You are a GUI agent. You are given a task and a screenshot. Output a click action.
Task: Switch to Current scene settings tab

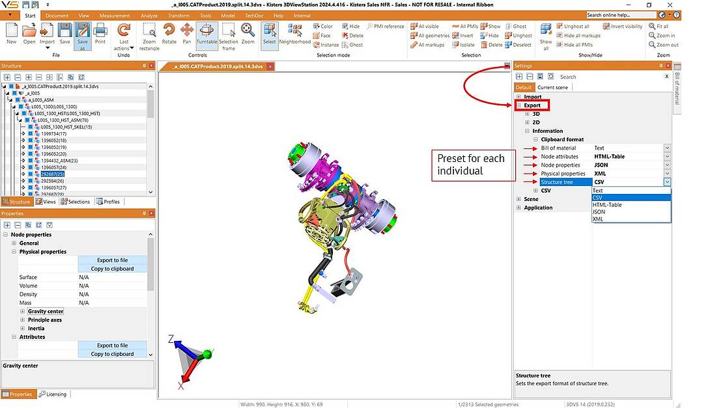coord(552,87)
